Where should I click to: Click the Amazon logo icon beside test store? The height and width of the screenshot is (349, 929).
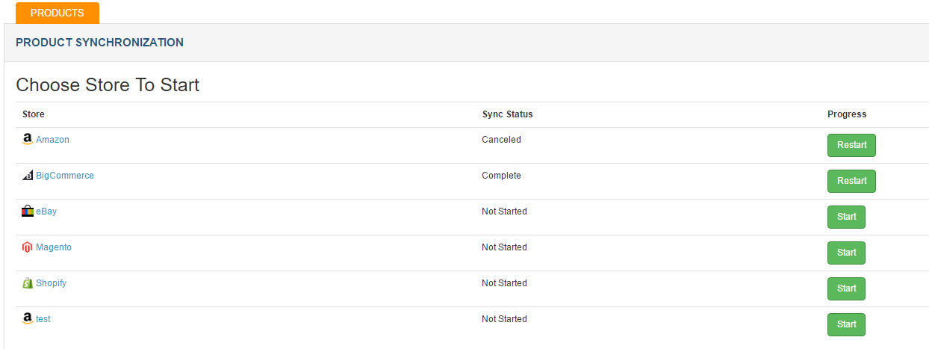(28, 319)
